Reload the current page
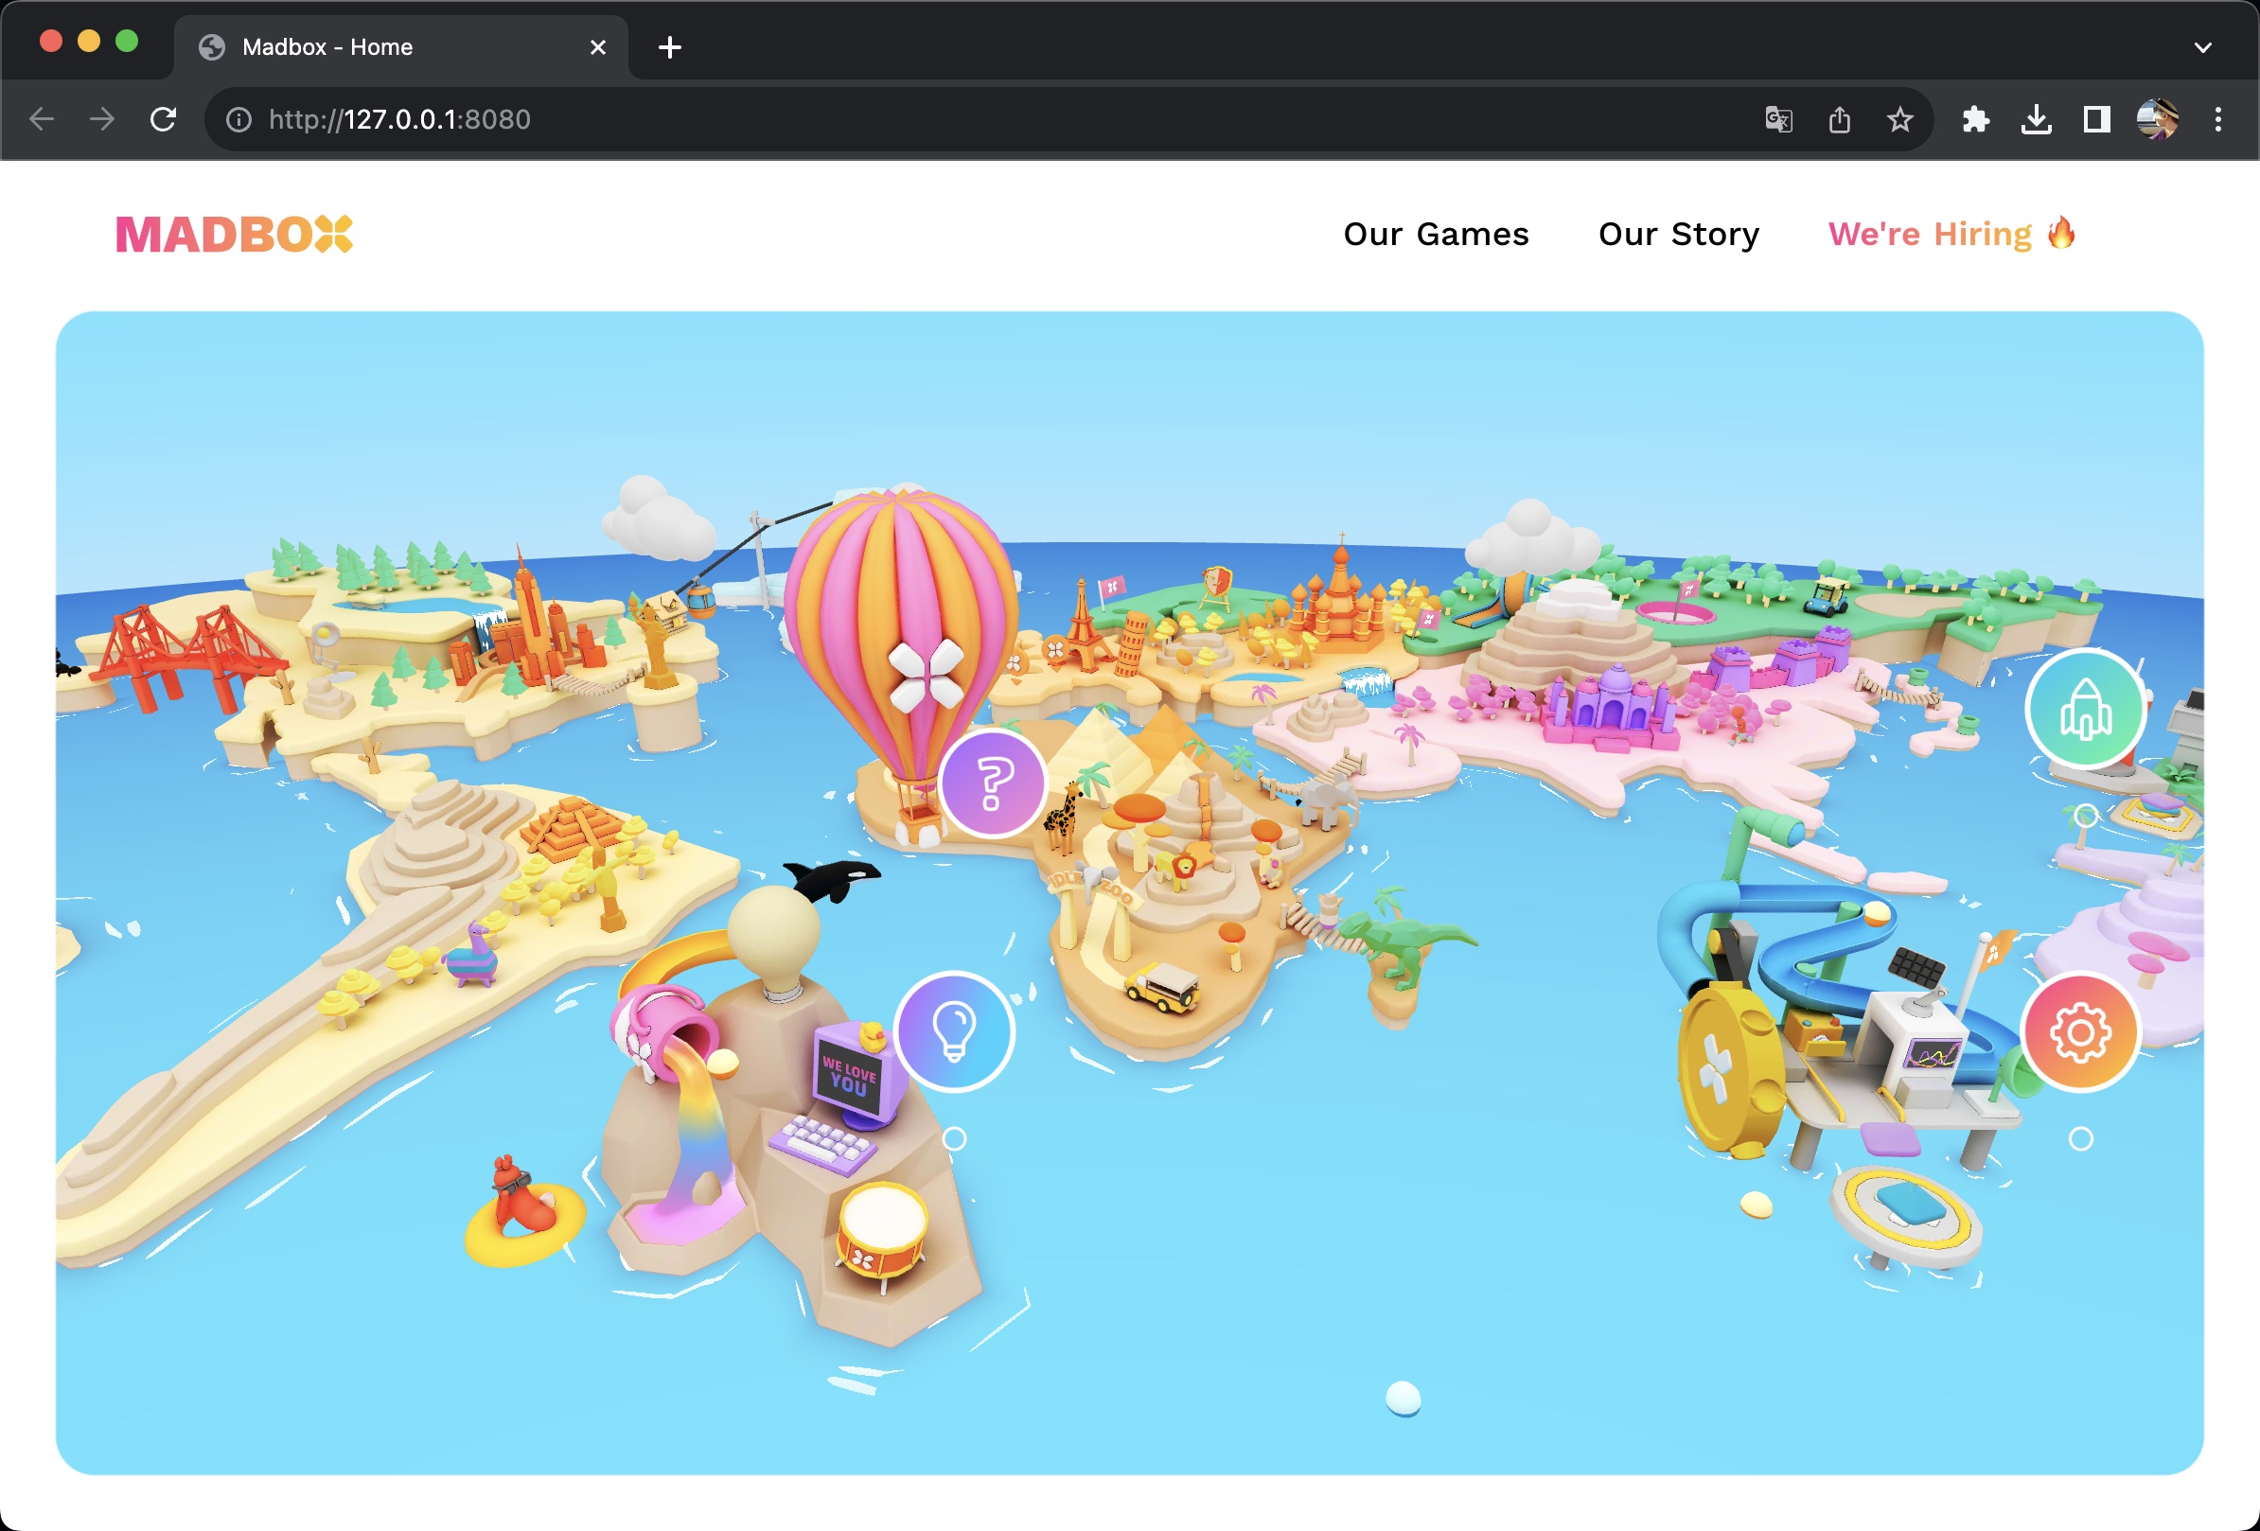 pyautogui.click(x=164, y=119)
